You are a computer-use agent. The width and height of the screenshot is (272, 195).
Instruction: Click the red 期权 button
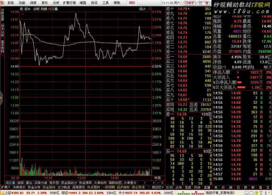[132, 3]
